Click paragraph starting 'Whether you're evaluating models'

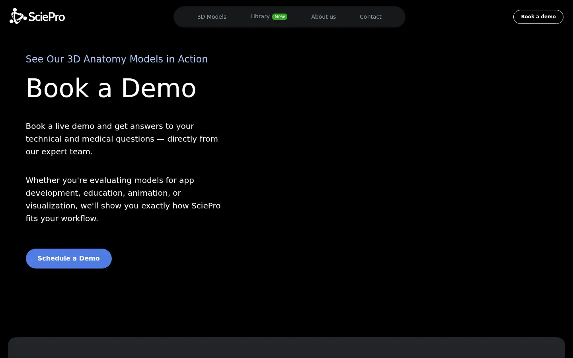tap(123, 199)
